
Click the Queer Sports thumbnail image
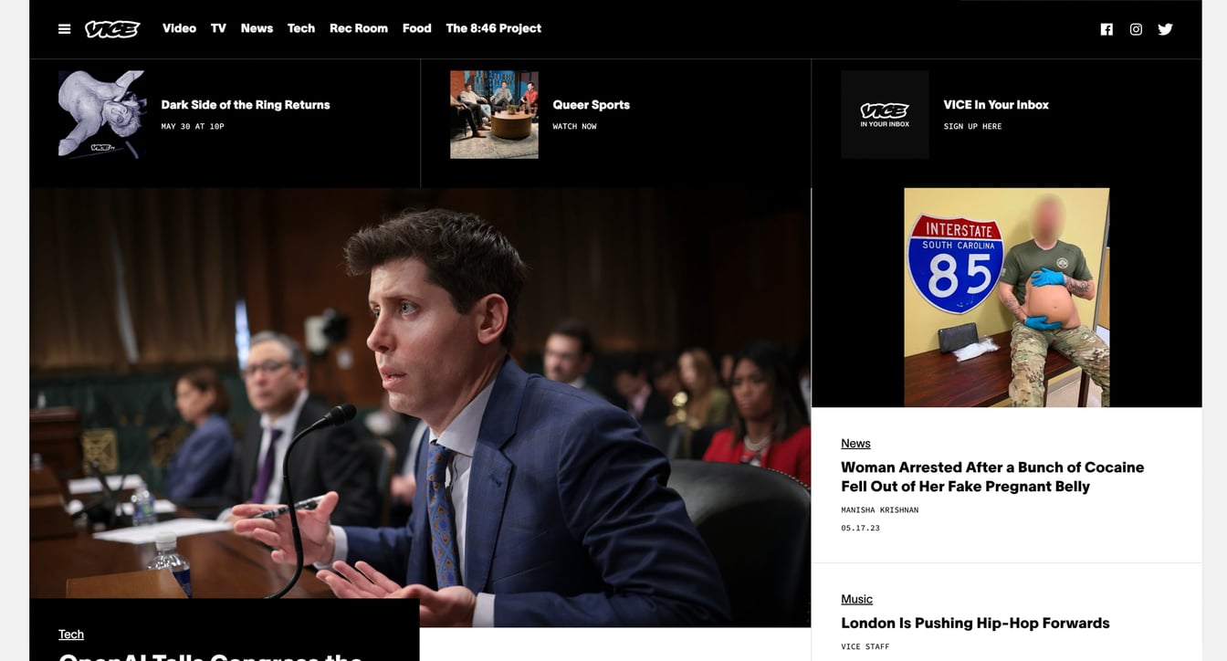point(494,115)
